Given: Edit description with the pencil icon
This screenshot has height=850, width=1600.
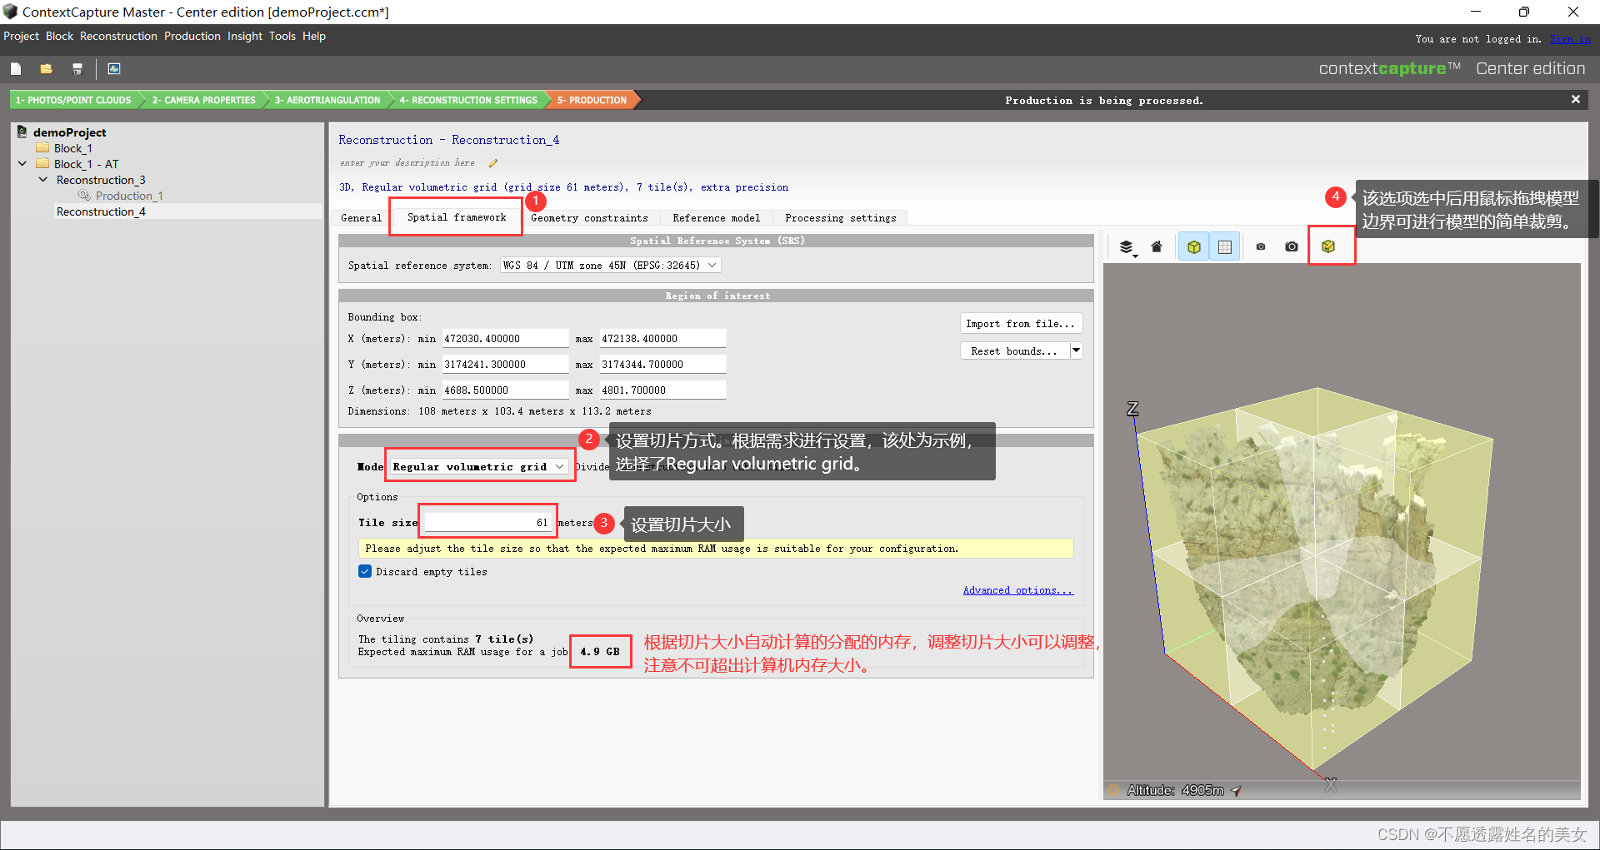Looking at the screenshot, I should tap(493, 163).
